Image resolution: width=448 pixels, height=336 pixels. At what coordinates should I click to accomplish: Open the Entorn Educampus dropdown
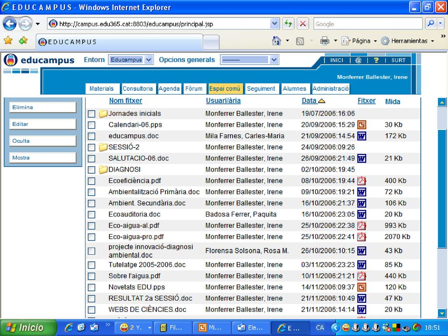pyautogui.click(x=131, y=59)
